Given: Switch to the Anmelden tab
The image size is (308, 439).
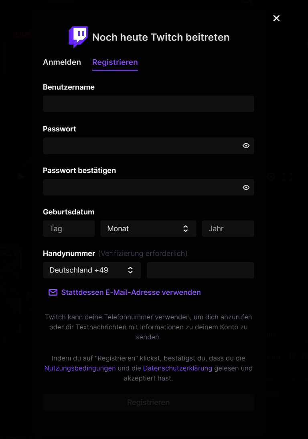Looking at the screenshot, I should point(62,62).
